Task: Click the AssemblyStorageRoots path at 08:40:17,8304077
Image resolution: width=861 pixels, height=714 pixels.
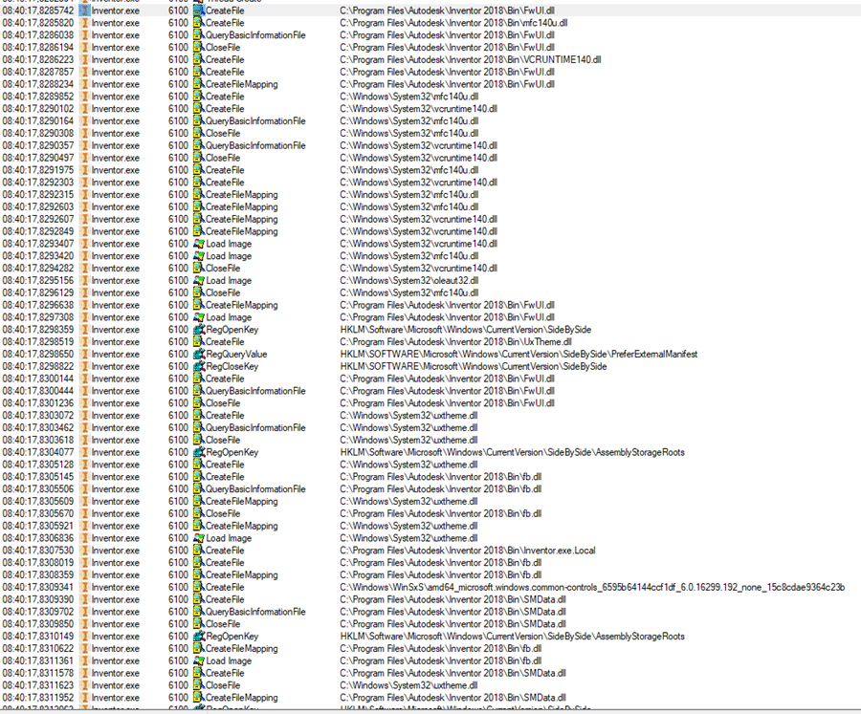Action: pyautogui.click(x=513, y=452)
